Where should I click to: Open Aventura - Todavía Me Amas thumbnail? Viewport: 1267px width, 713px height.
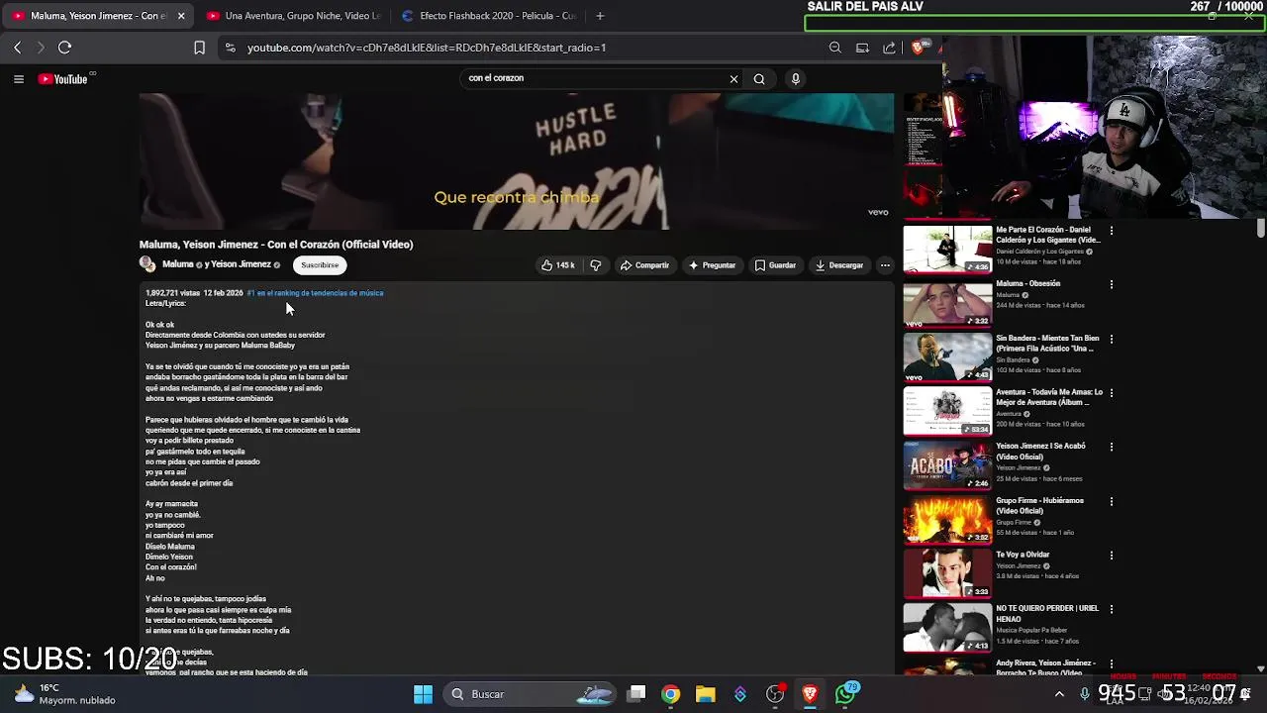coord(947,411)
